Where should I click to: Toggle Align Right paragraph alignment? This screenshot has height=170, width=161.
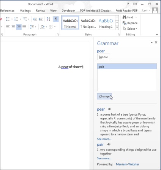pyautogui.click(x=19, y=27)
